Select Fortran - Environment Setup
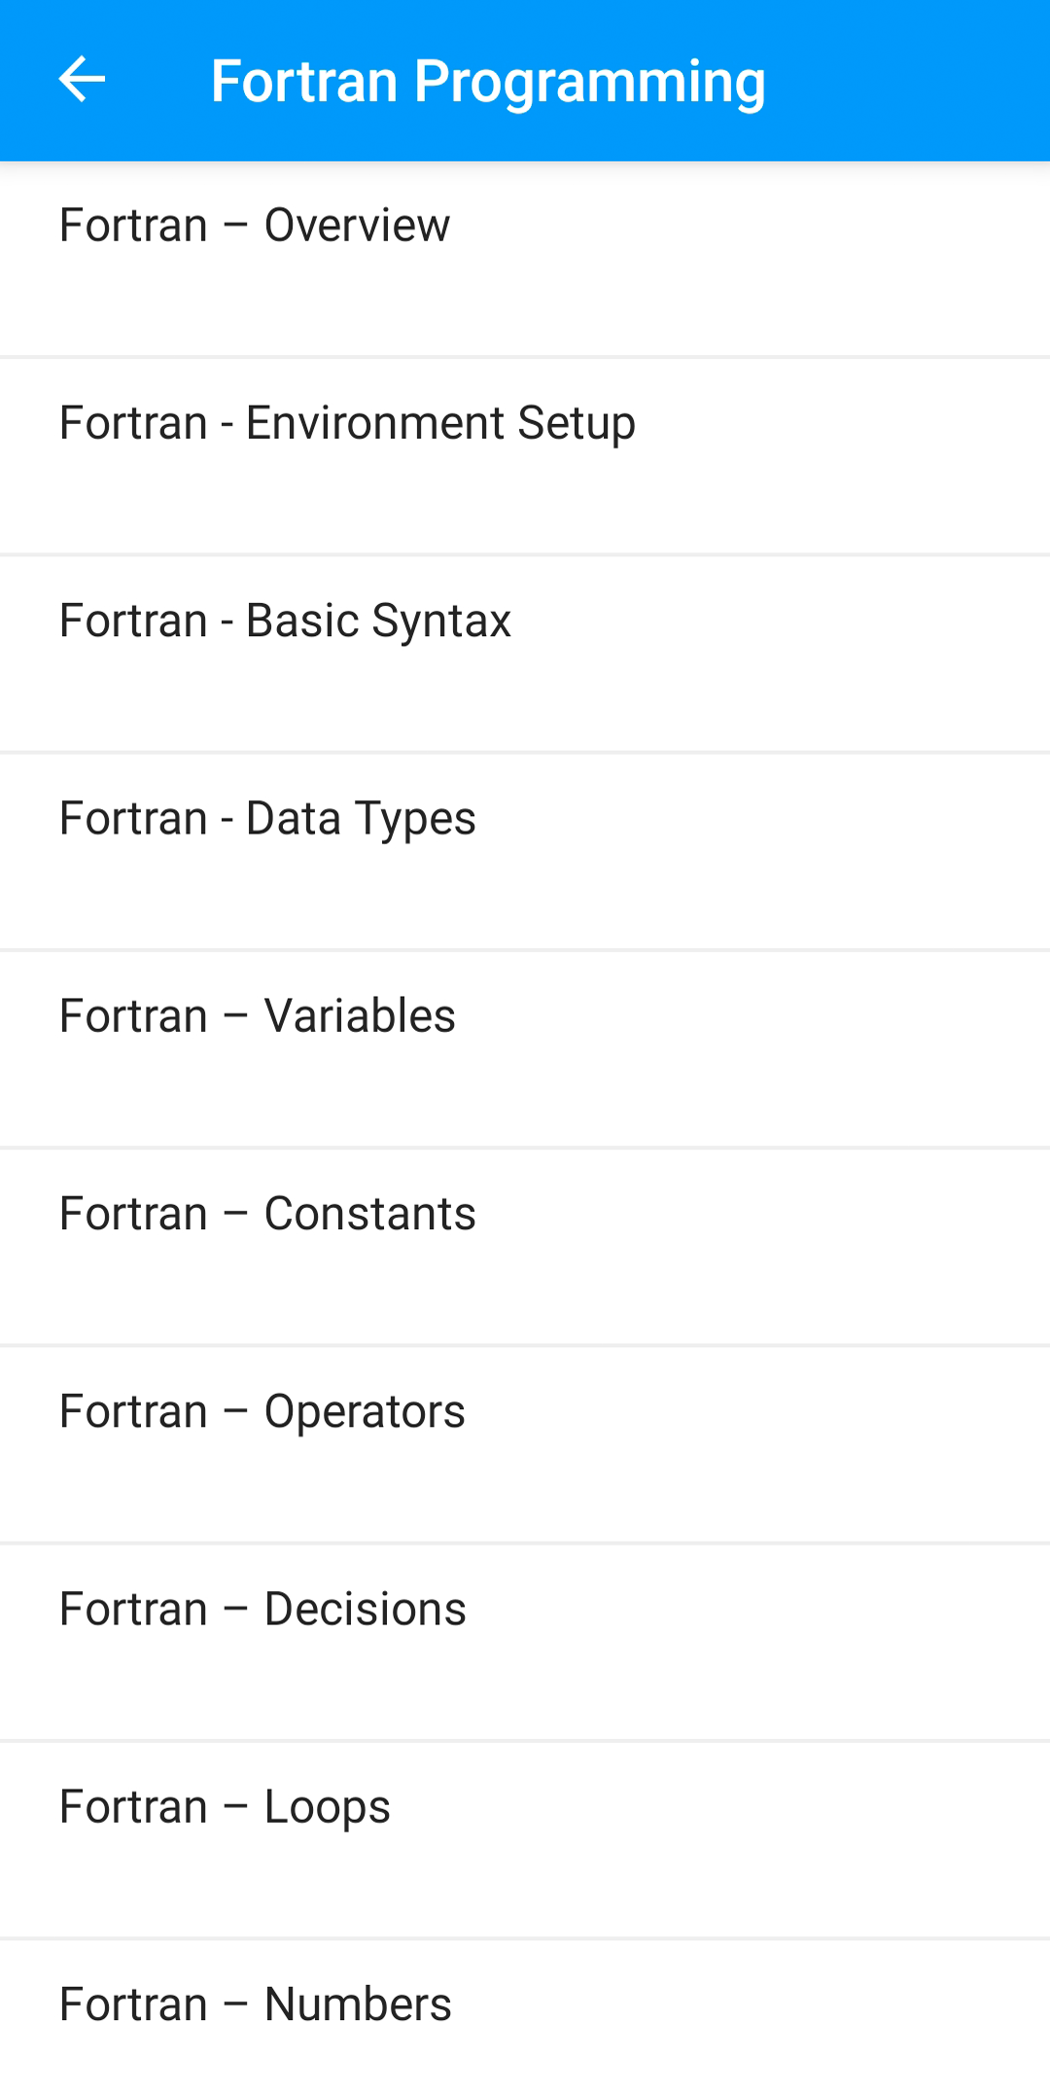Image resolution: width=1050 pixels, height=2093 pixels. tap(347, 423)
